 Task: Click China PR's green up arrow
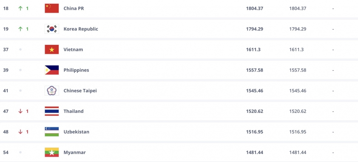tap(20, 8)
